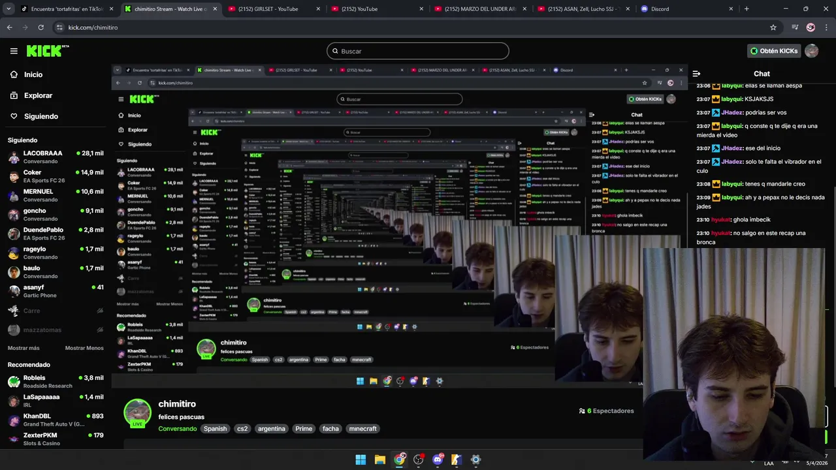Open the Kick user profile avatar menu
Screen dimensions: 836x470
pos(811,51)
